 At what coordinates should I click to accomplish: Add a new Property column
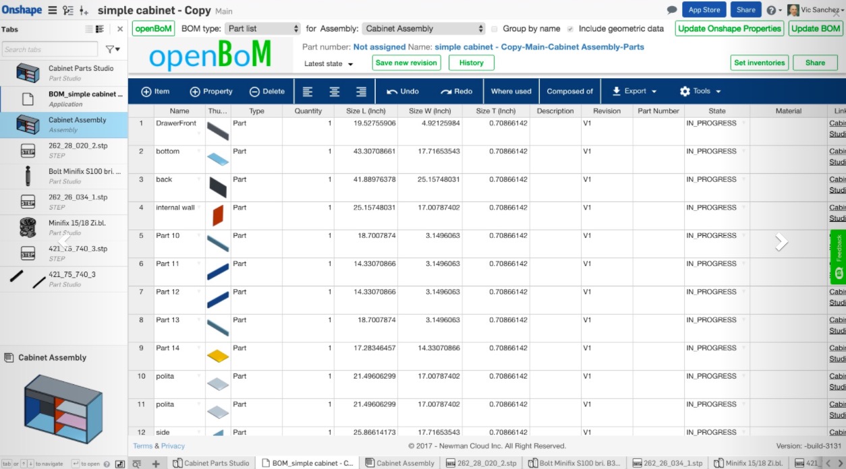(211, 91)
